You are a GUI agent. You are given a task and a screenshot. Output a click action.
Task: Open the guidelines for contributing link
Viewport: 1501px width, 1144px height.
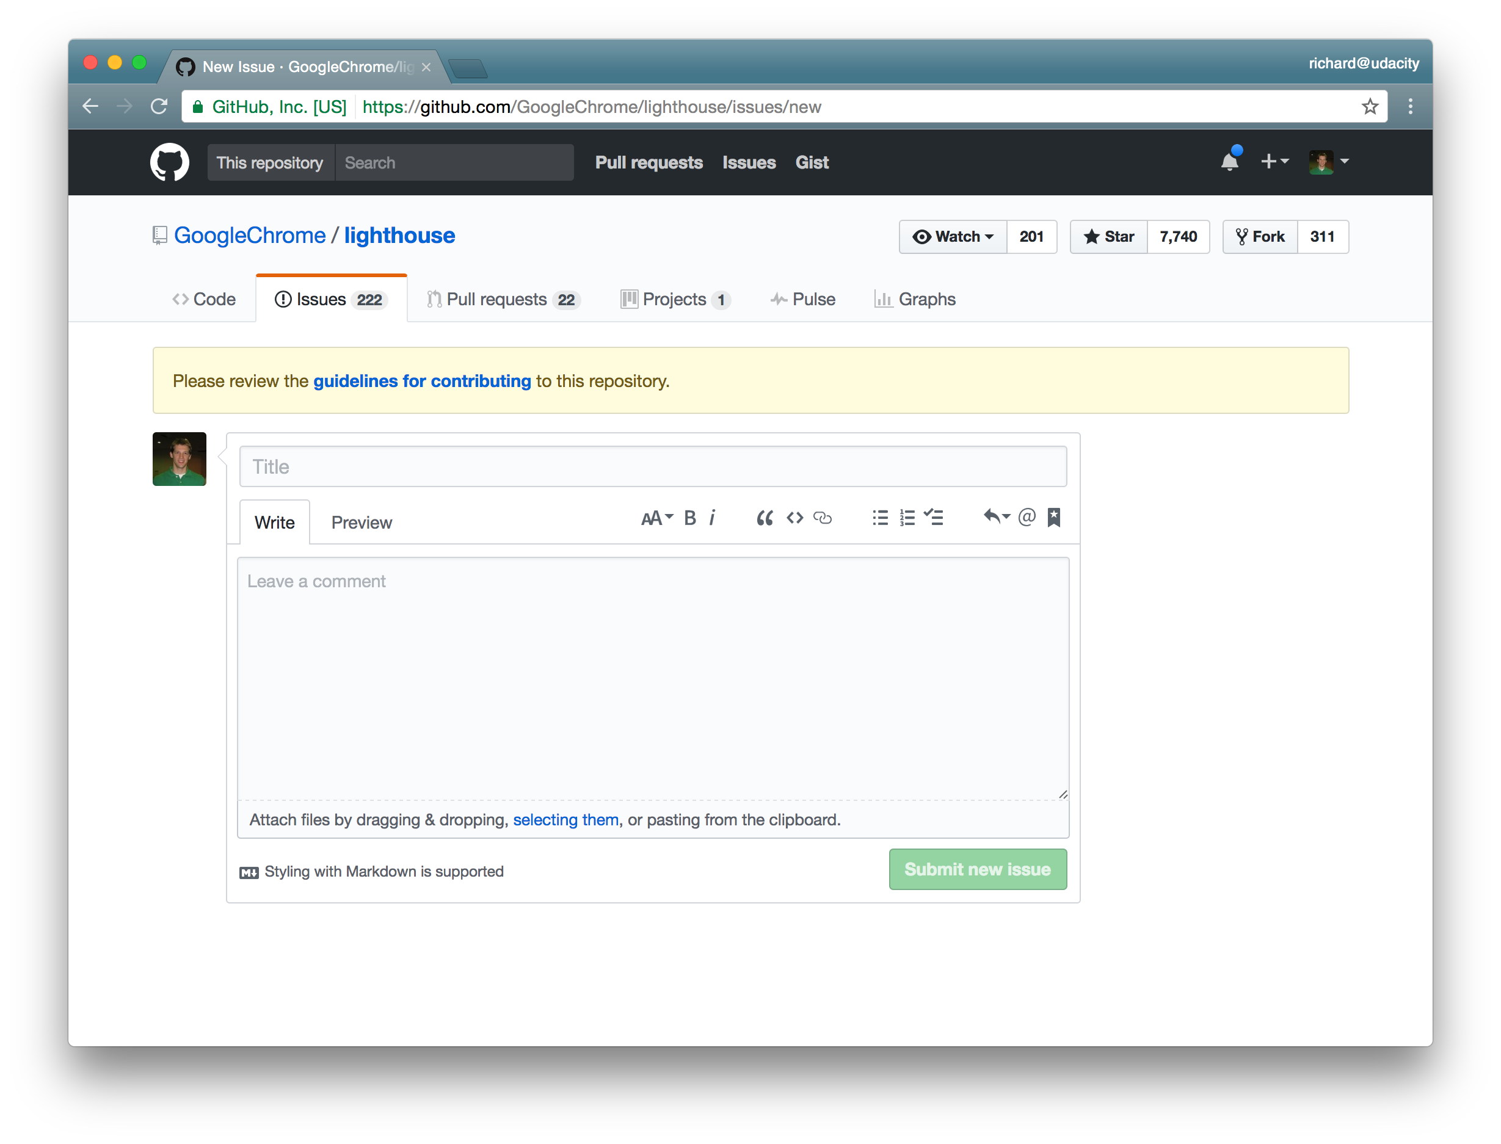pos(421,382)
